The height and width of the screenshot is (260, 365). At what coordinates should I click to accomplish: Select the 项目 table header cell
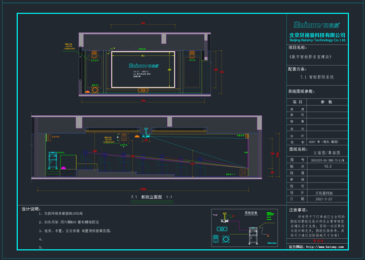tap(297, 102)
